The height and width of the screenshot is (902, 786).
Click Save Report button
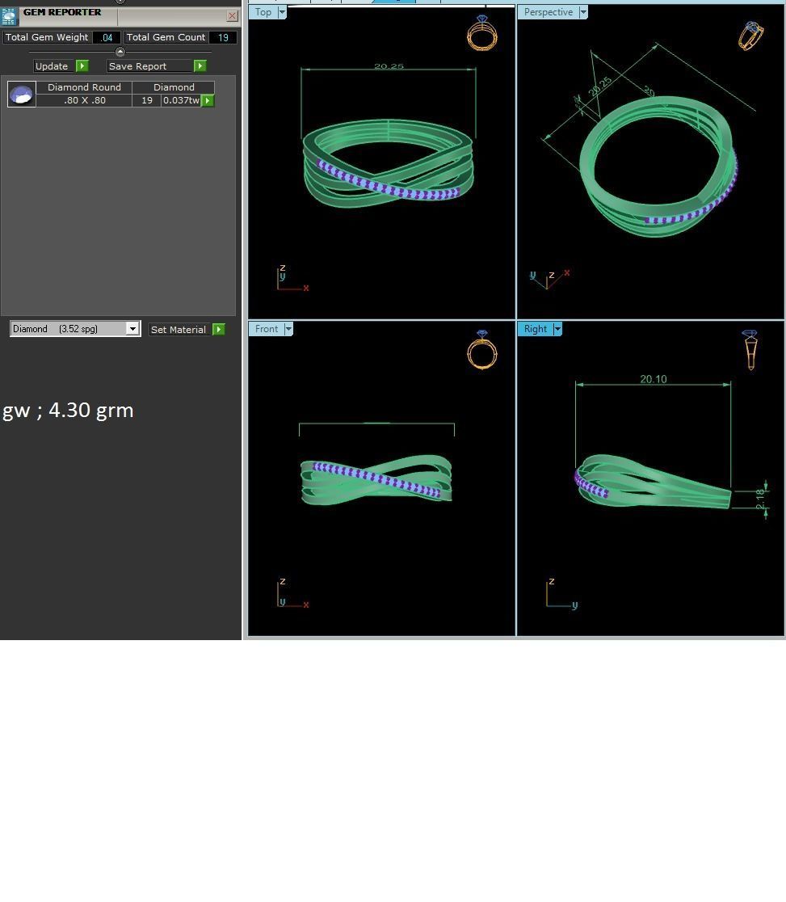click(x=149, y=66)
